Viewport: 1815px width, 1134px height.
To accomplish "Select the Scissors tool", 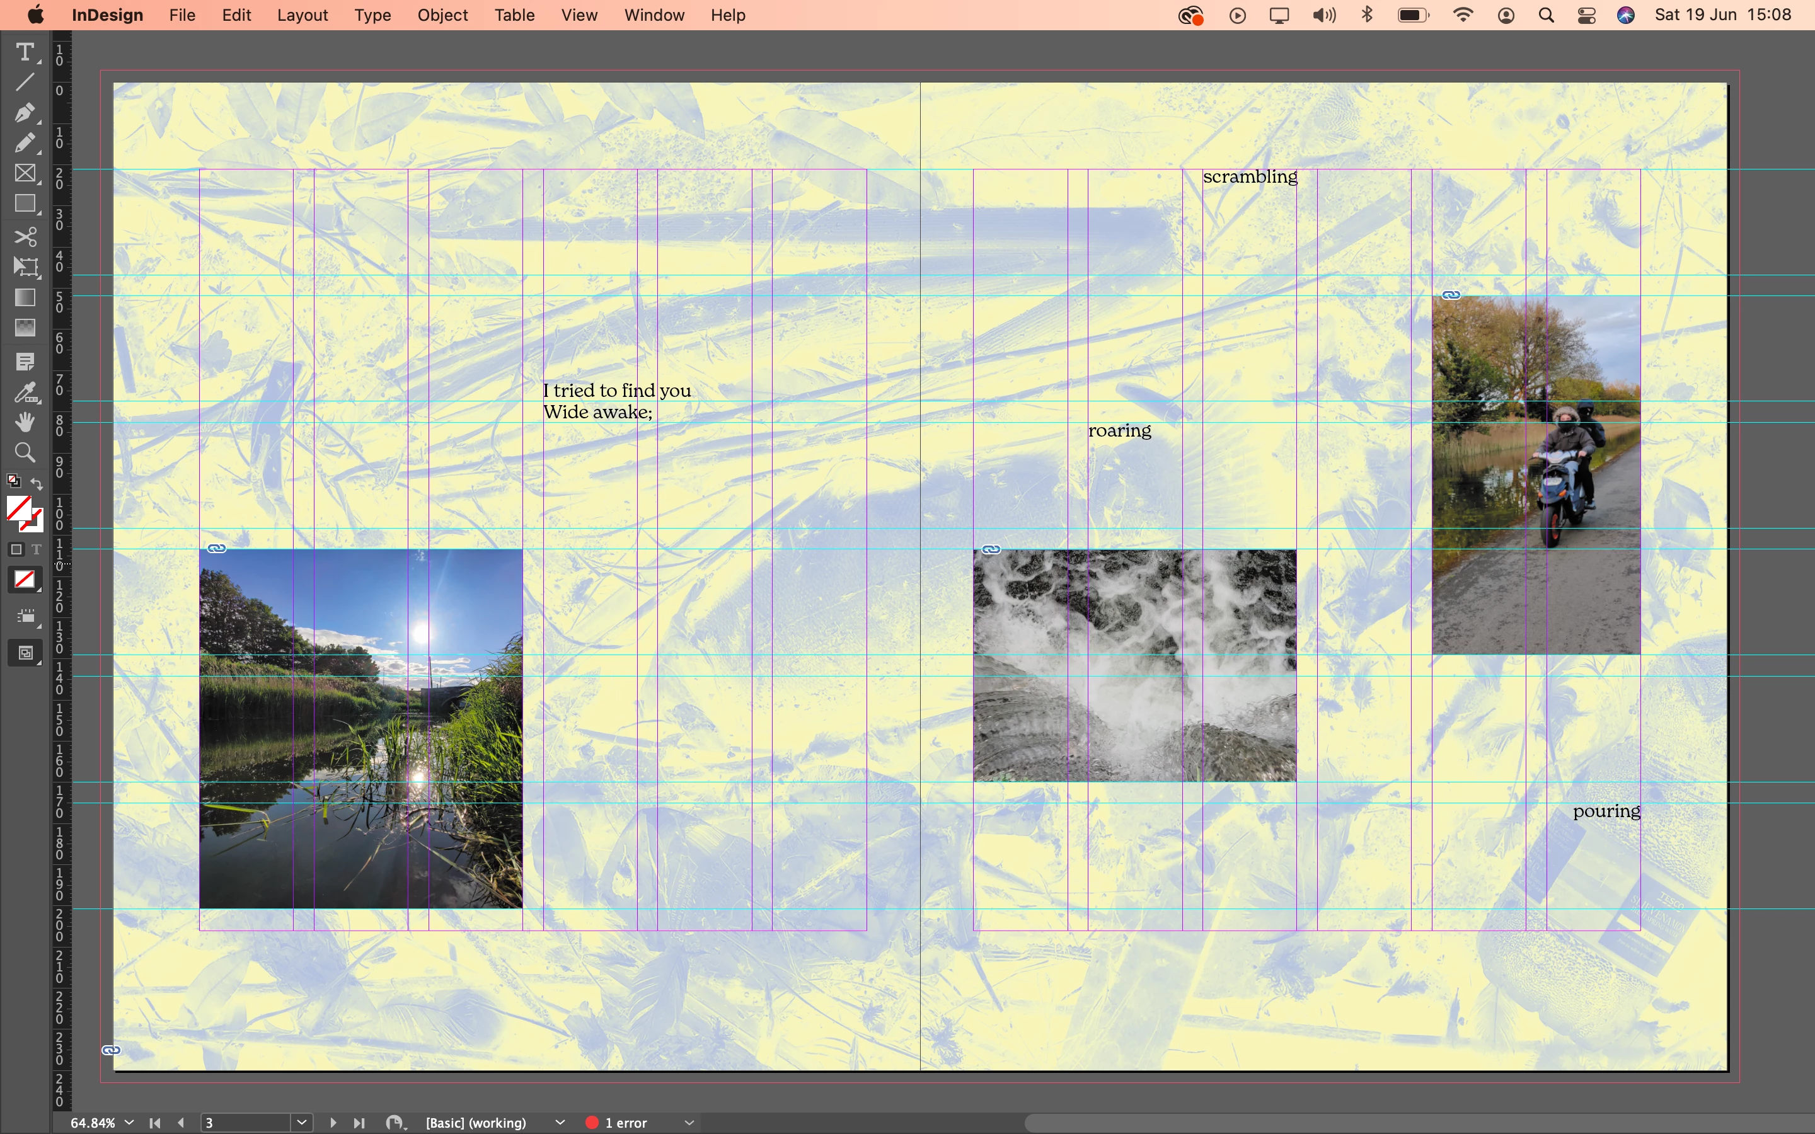I will coord(25,237).
